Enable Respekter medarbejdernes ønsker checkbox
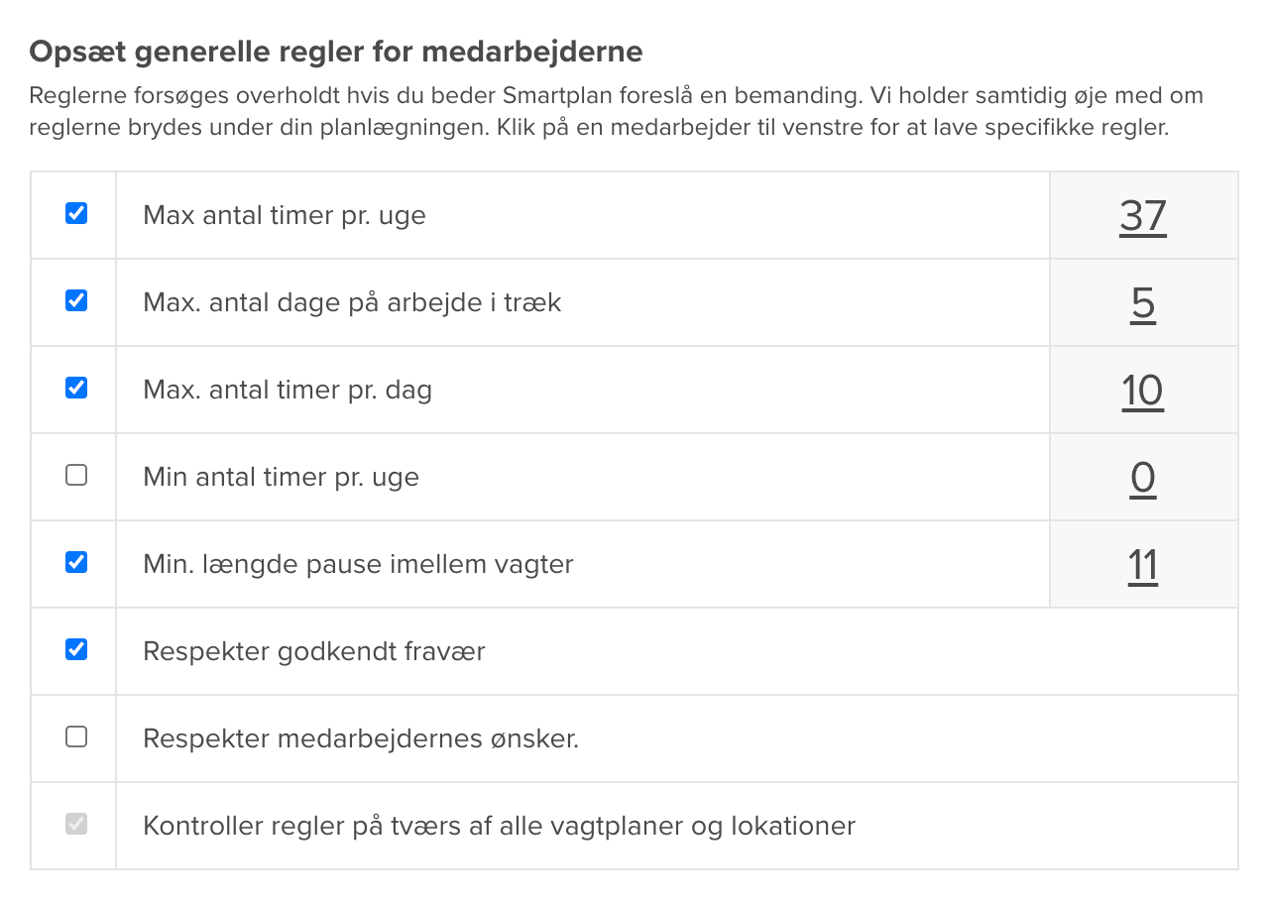The width and height of the screenshot is (1273, 906). [x=76, y=736]
